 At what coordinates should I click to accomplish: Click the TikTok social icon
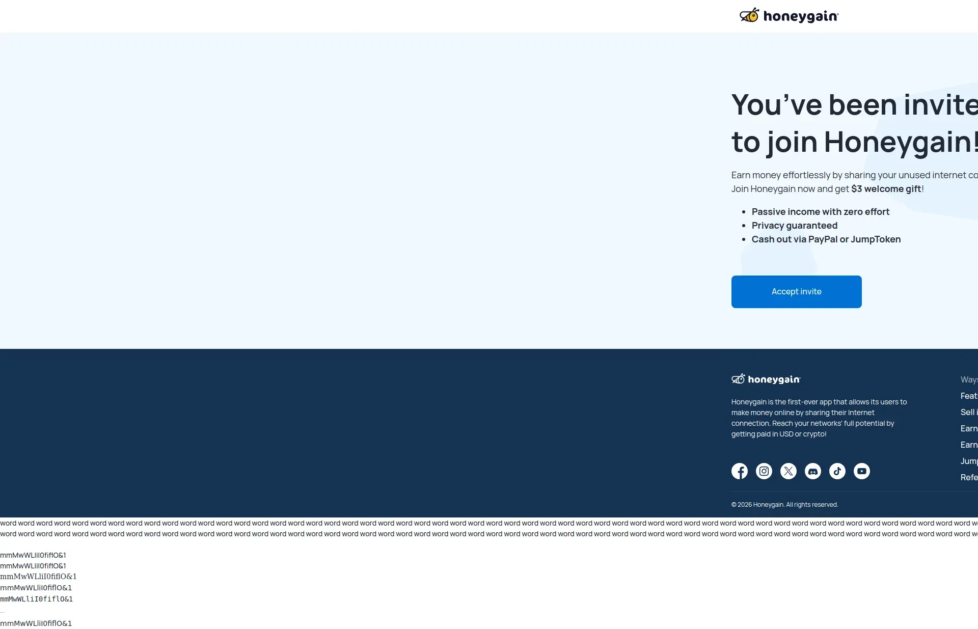pos(837,471)
